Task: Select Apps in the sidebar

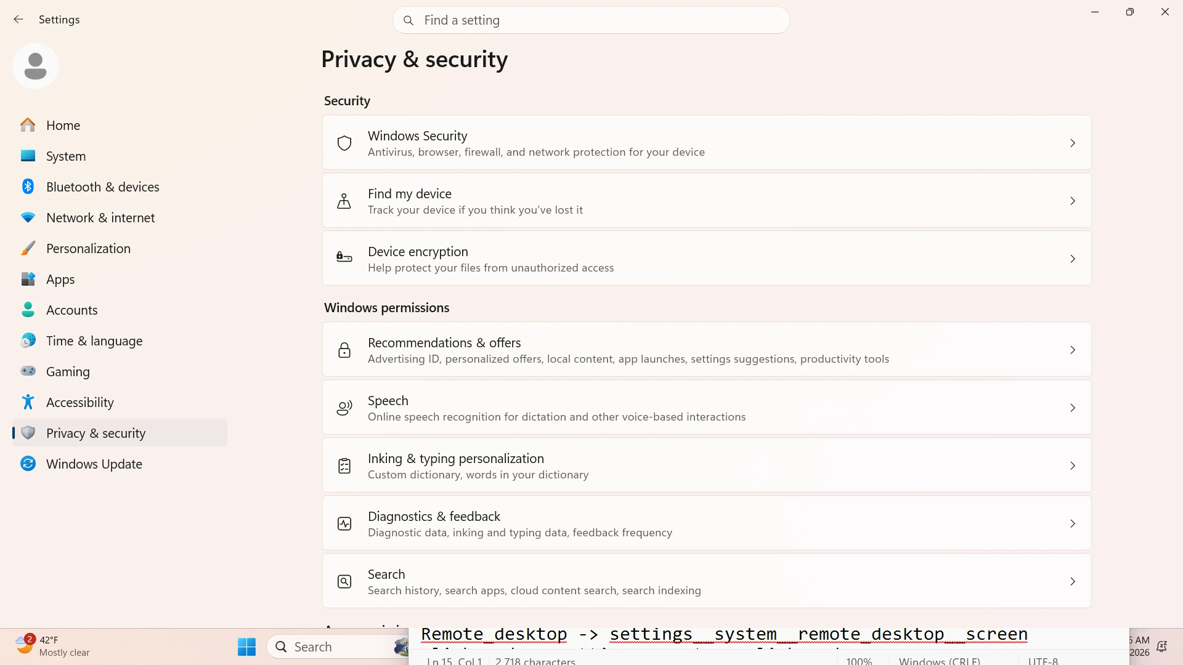Action: pyautogui.click(x=120, y=279)
